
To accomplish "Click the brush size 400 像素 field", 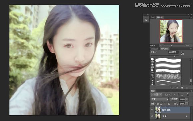I will point(173,52).
